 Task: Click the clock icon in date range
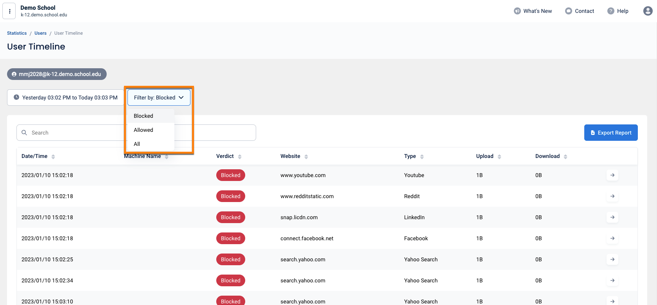pyautogui.click(x=16, y=98)
